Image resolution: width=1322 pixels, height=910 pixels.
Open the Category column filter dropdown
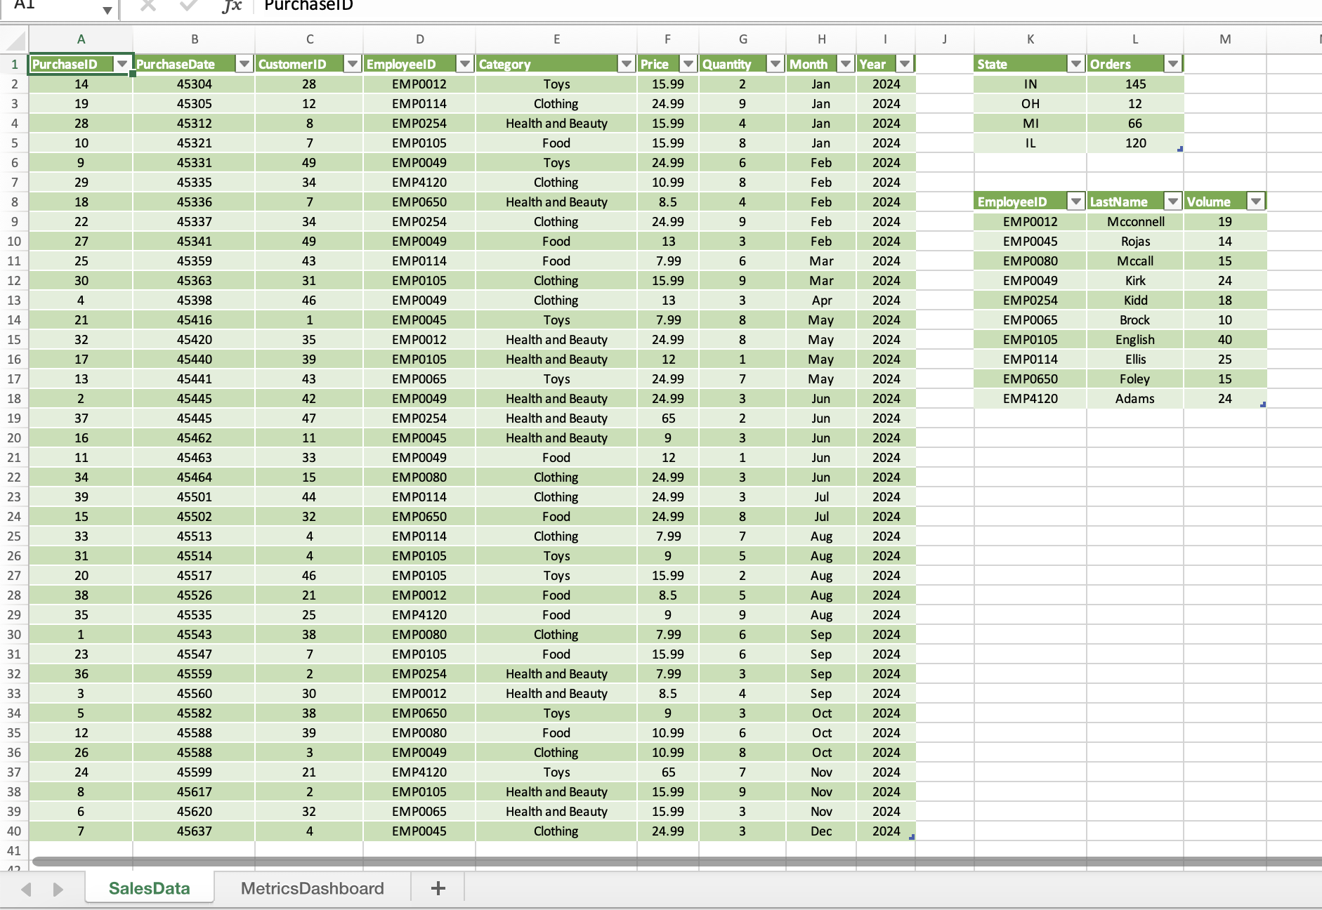point(625,63)
